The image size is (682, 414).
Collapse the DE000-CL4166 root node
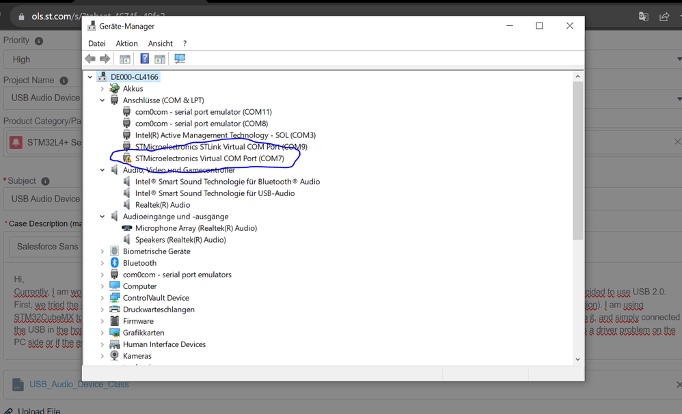90,77
